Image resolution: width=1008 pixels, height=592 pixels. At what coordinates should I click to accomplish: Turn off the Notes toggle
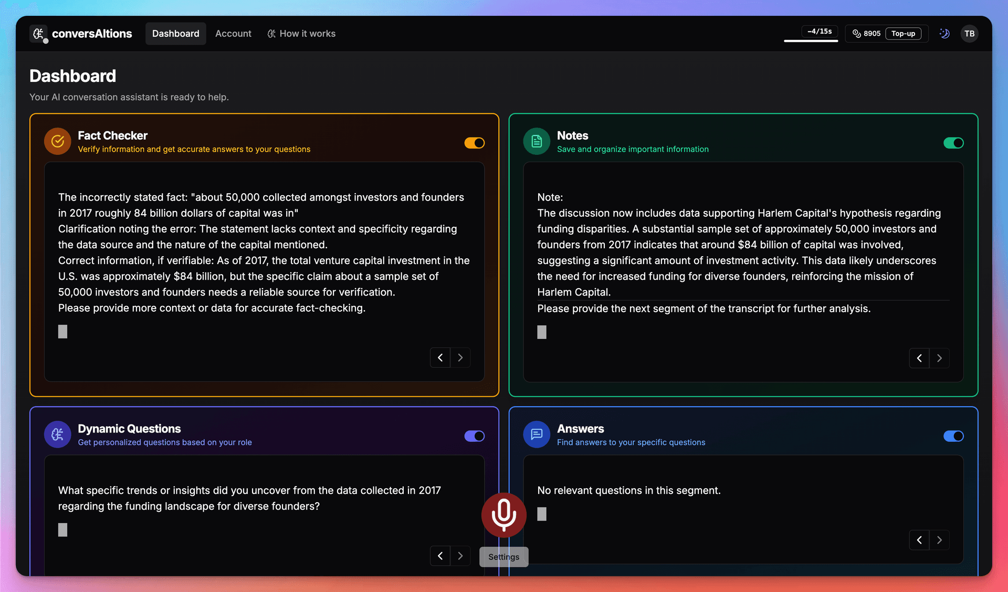pos(953,143)
